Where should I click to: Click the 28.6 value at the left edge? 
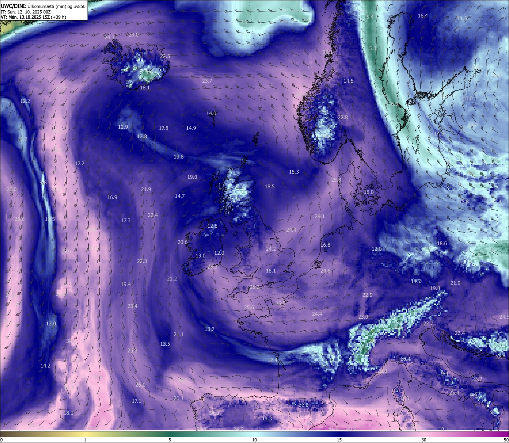pyautogui.click(x=19, y=219)
